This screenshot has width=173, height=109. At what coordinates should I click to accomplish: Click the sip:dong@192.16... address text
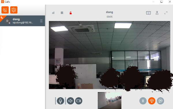tap(23, 22)
